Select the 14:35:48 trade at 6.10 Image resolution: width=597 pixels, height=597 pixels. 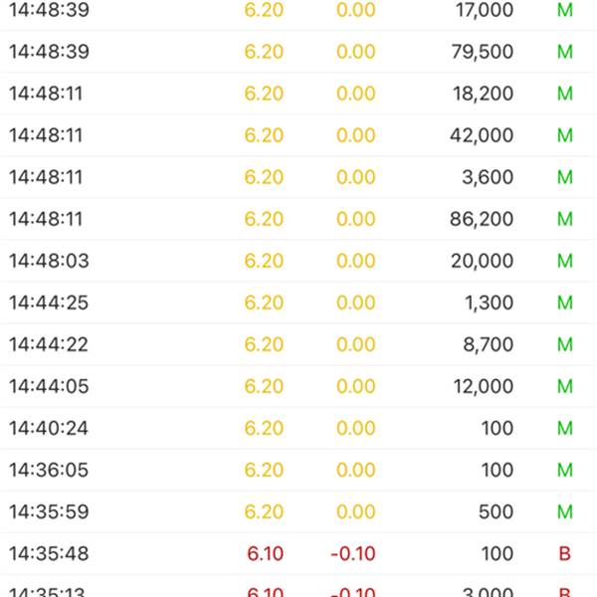point(298,553)
